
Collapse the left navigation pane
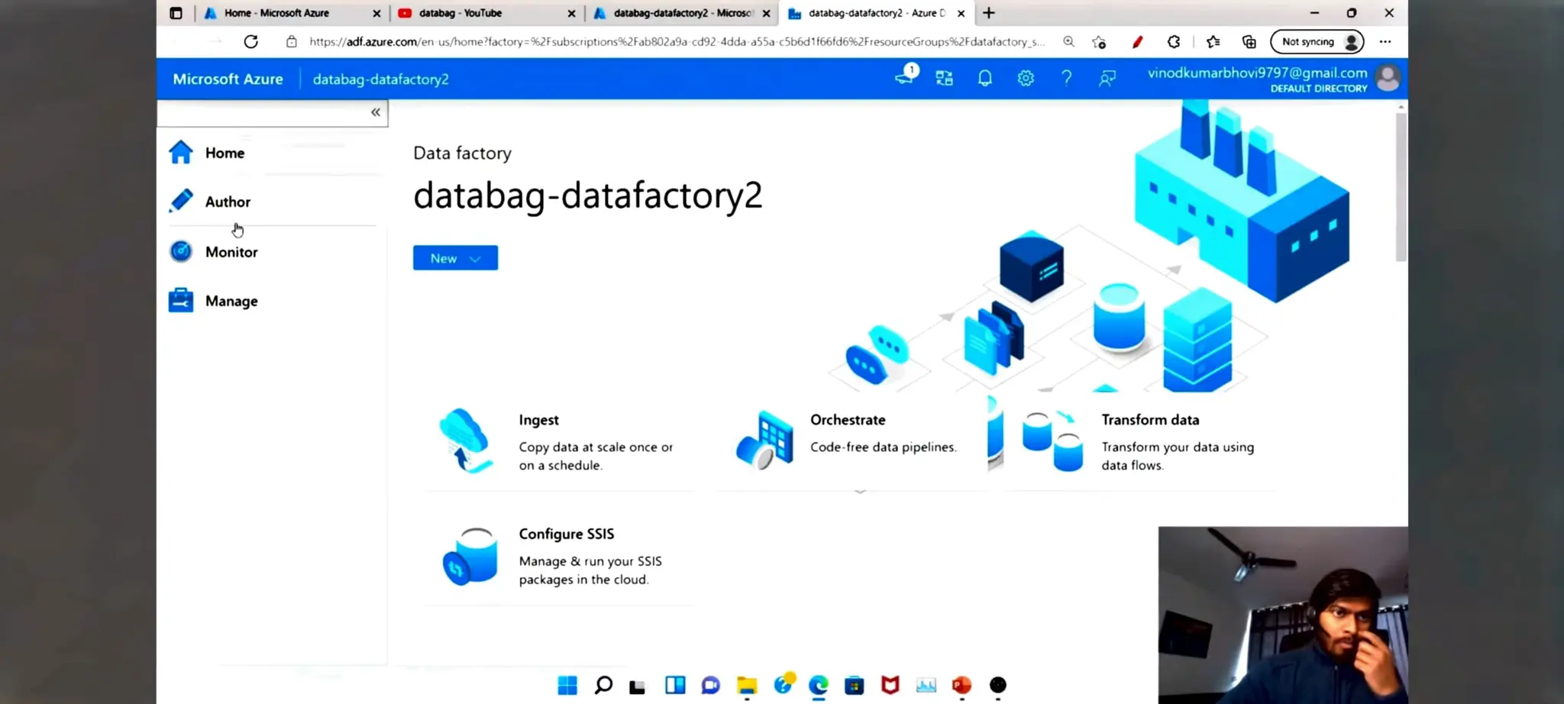[x=376, y=112]
